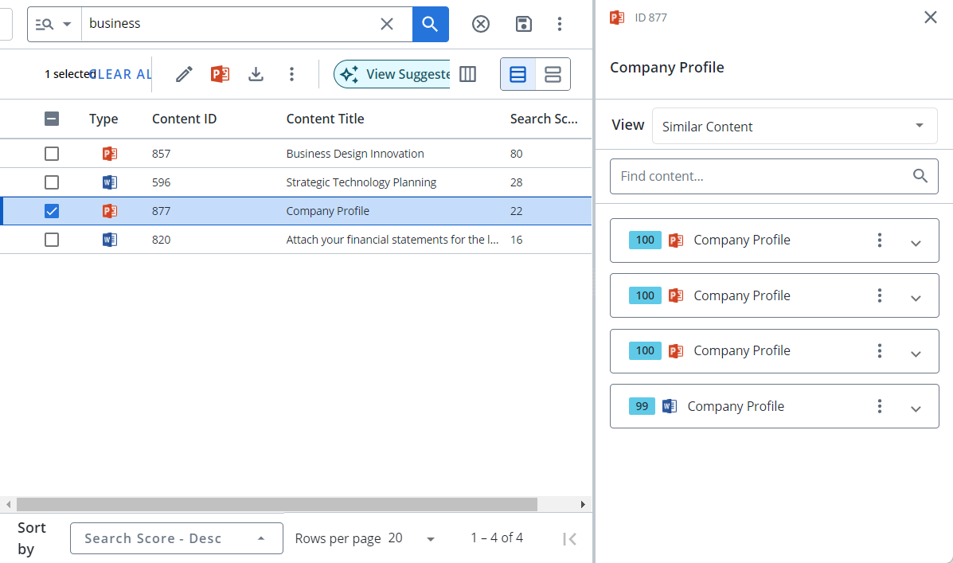Open the Similar Content view dropdown
Screen dimensions: 953x563
[795, 127]
